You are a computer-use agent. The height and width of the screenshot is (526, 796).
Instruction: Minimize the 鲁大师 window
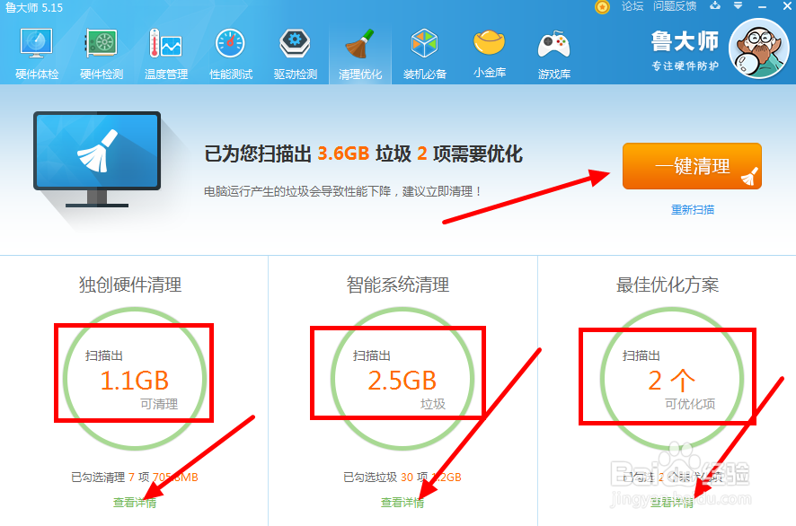(x=762, y=6)
